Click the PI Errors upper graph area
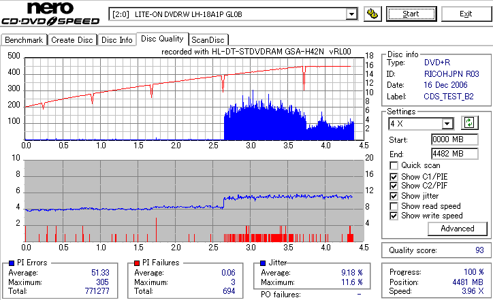 coord(194,99)
